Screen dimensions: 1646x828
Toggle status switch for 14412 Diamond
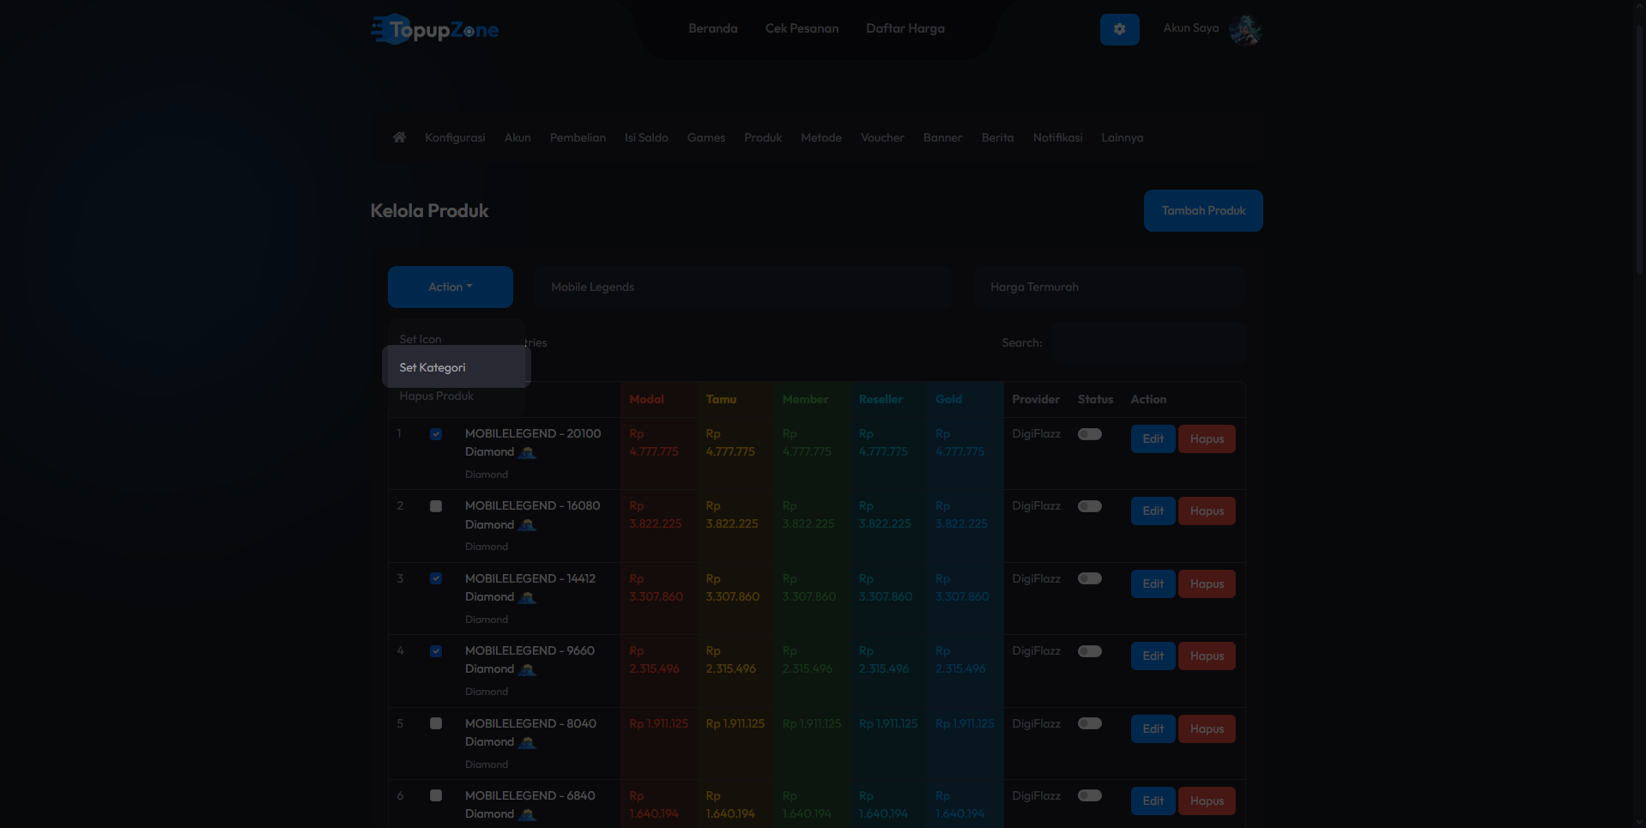coord(1090,578)
